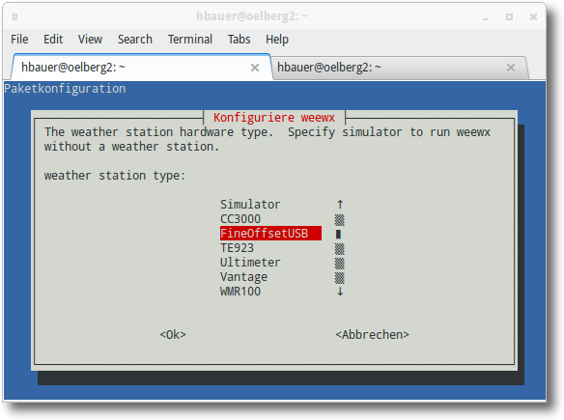Click the Konfiguriere weewx dialog title
Screen dimensions: 564x420
274,118
